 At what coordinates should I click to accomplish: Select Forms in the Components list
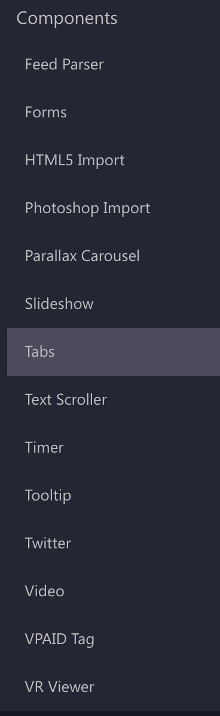tap(113, 113)
